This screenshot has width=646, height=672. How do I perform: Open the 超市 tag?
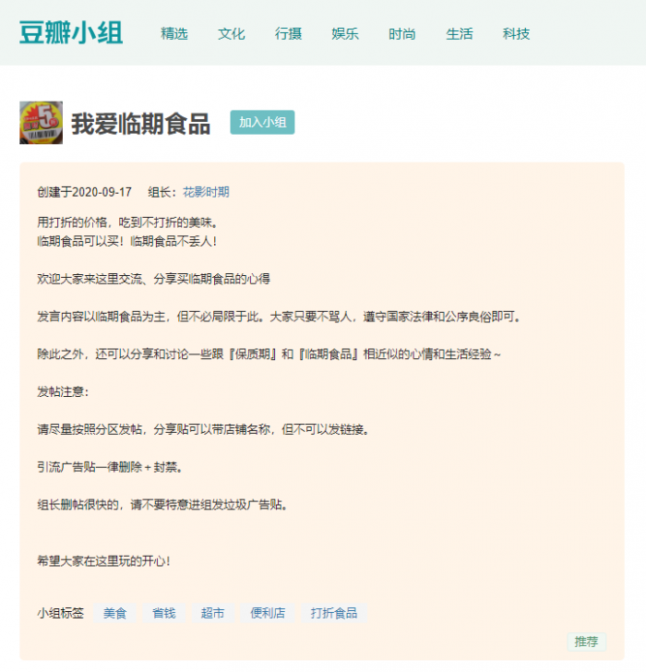pyautogui.click(x=213, y=613)
